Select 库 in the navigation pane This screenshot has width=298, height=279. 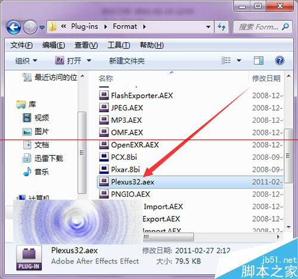pos(26,104)
